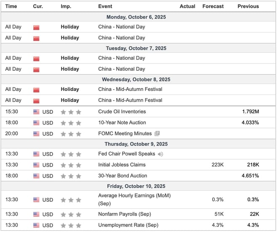Select the Previous column header
277x232 pixels.
[x=248, y=6]
